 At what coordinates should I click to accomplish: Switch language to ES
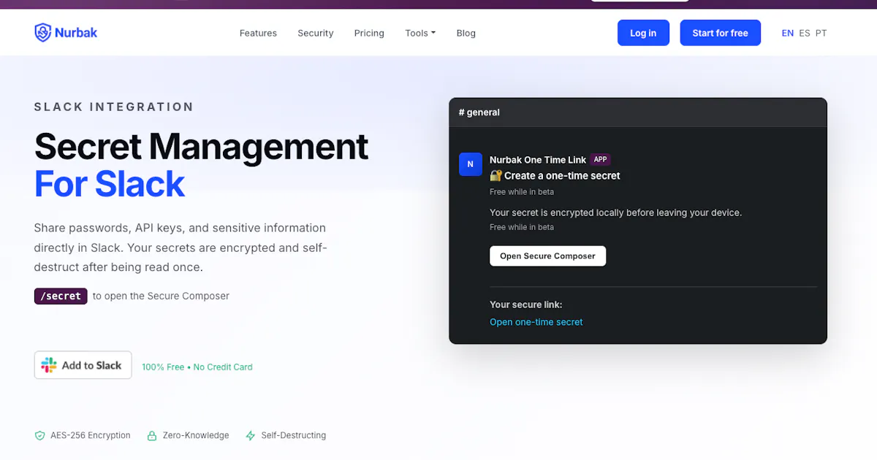(x=805, y=33)
